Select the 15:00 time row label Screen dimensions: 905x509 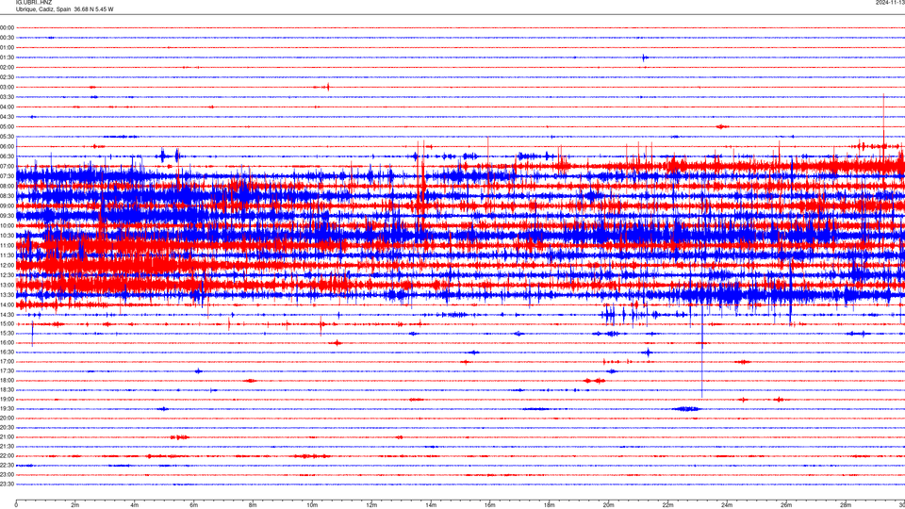click(7, 324)
